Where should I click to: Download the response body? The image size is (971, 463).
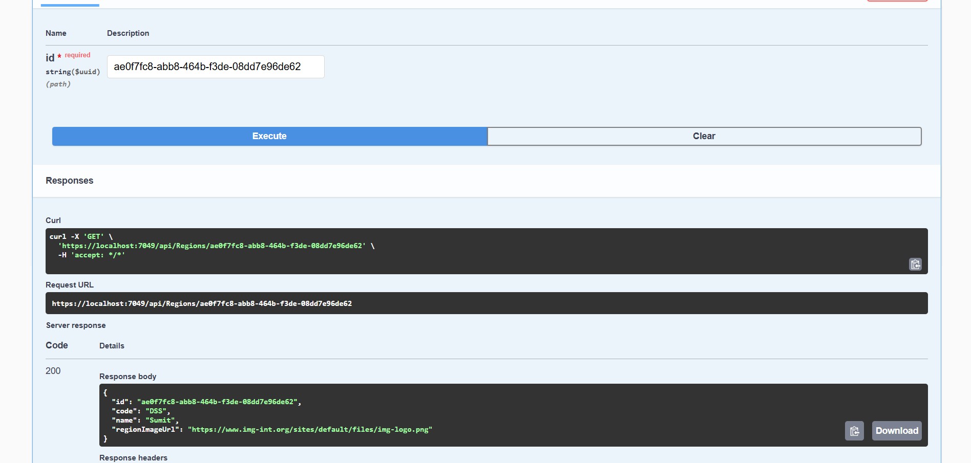click(x=896, y=431)
